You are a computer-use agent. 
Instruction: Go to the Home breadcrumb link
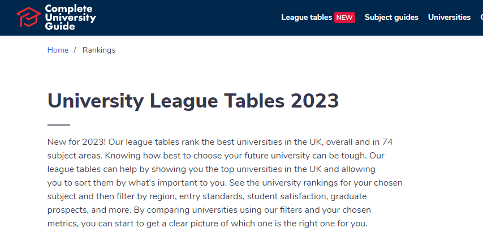click(58, 50)
